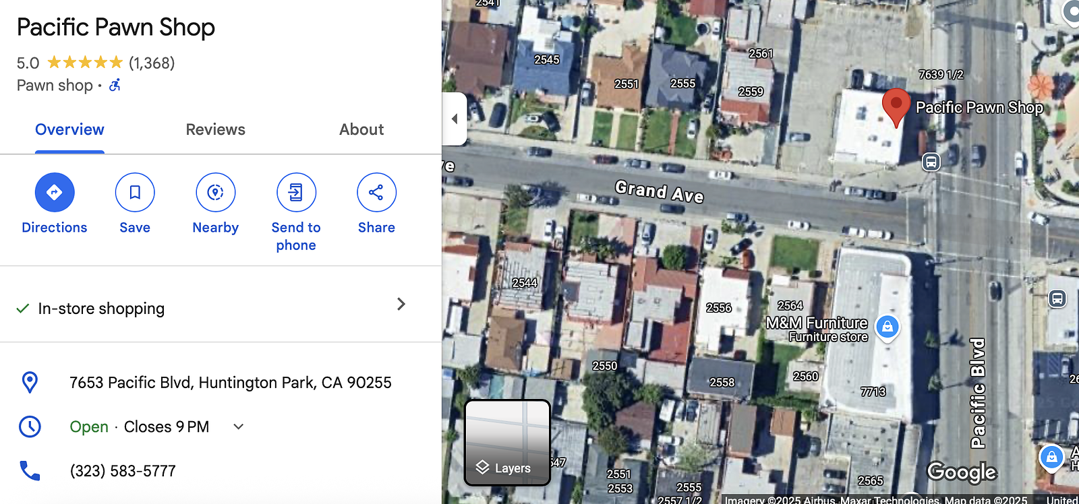Screen dimensions: 1079x504
Task: Expand the opening hours dropdown
Action: coord(238,427)
